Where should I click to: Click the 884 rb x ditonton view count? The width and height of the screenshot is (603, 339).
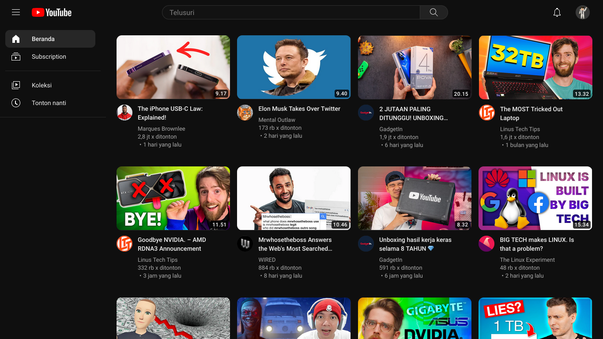click(280, 268)
